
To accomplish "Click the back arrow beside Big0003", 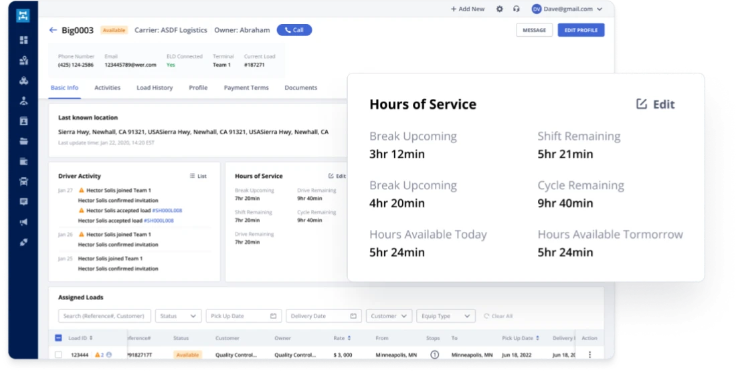I will pos(53,30).
